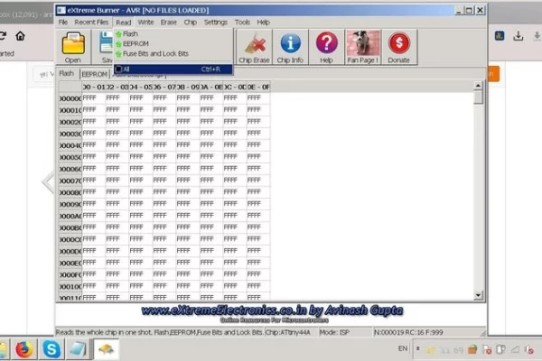This screenshot has width=542, height=361.
Task: Open Firefox from the taskbar
Action: point(23,349)
